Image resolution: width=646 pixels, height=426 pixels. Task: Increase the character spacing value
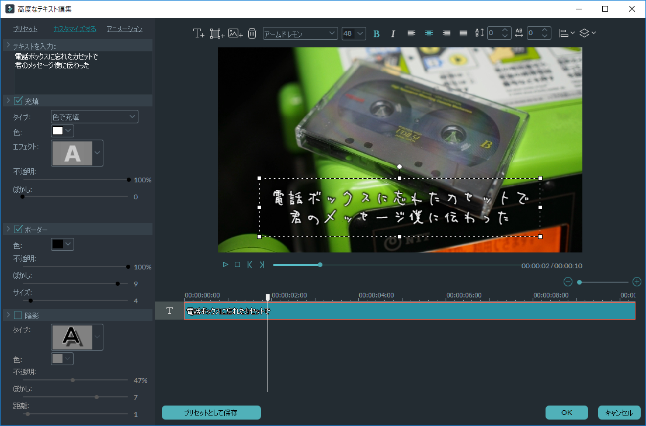point(544,30)
